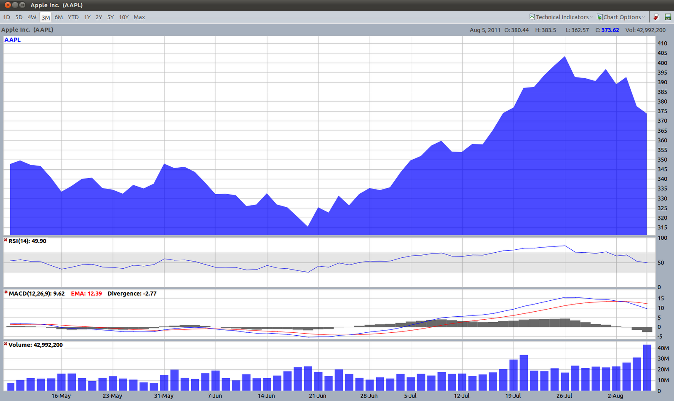Click the 'RSI(14): 49.90' label
674x401 pixels.
tap(27, 241)
